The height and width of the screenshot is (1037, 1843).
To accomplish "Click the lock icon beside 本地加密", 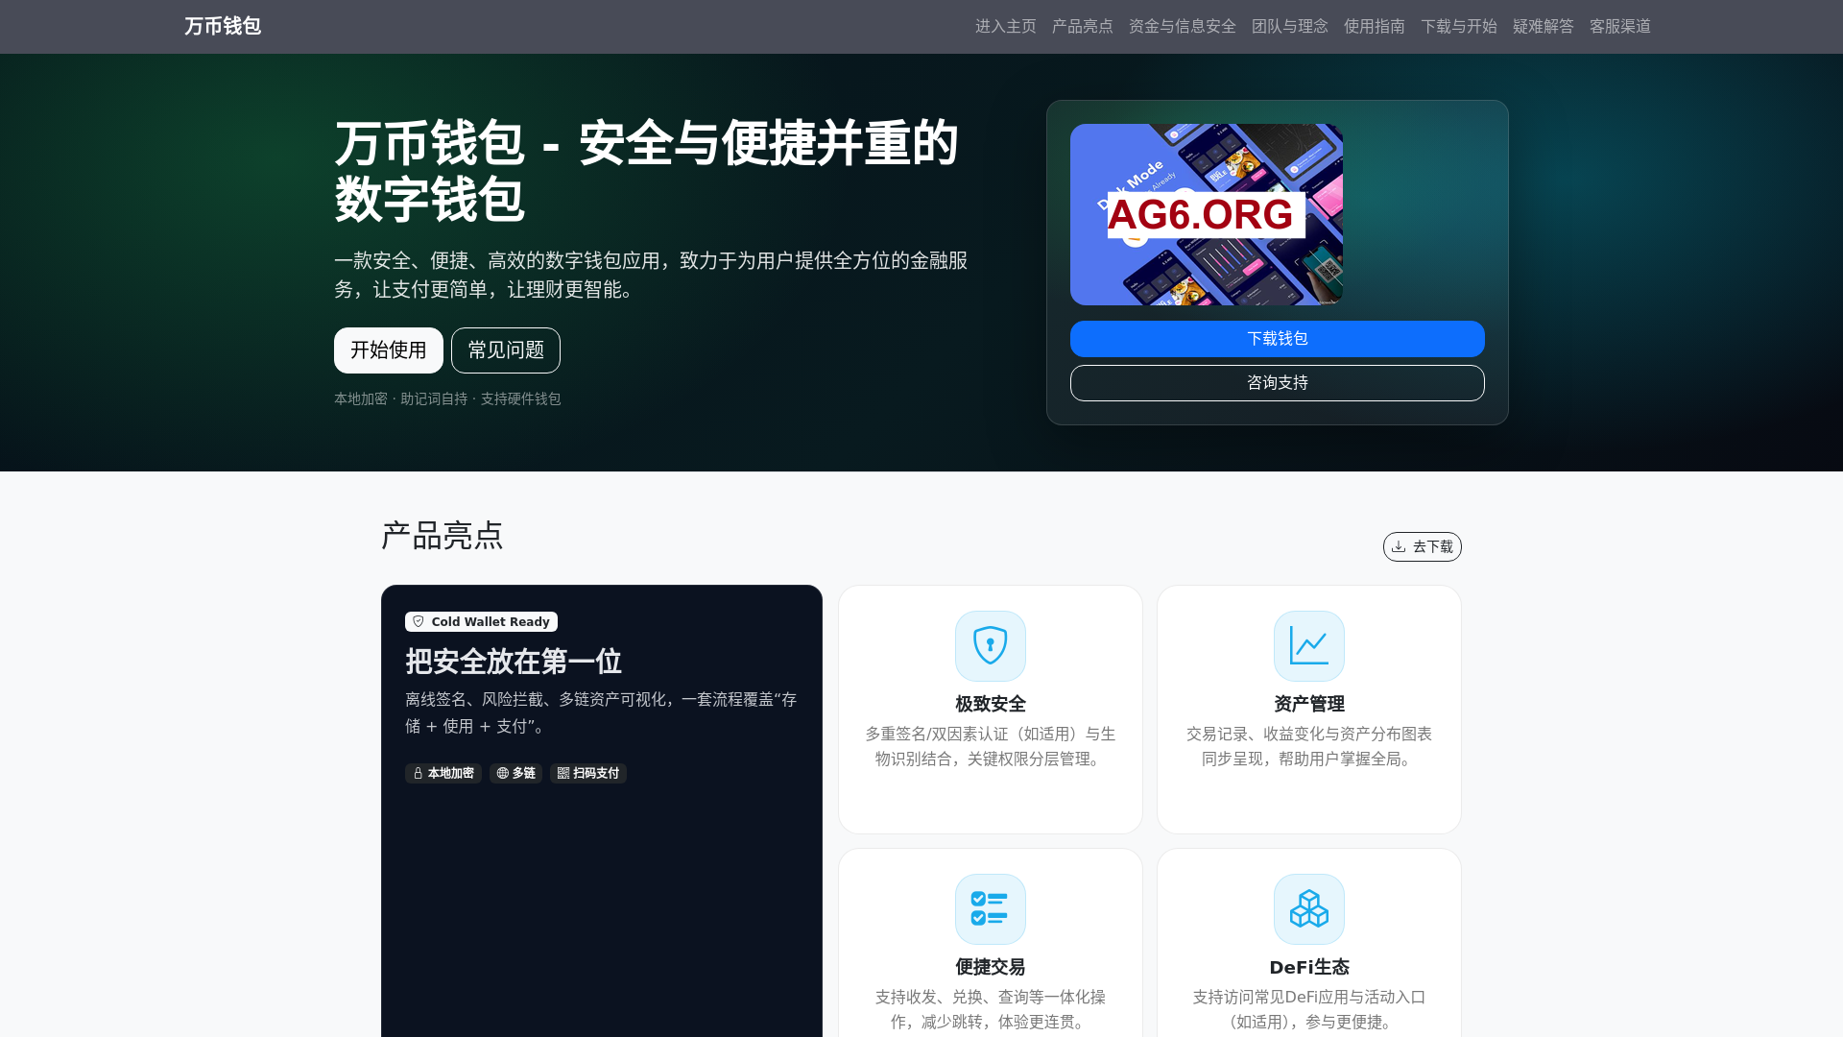I will [418, 773].
